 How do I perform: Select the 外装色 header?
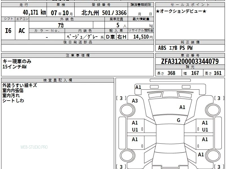point(67,19)
